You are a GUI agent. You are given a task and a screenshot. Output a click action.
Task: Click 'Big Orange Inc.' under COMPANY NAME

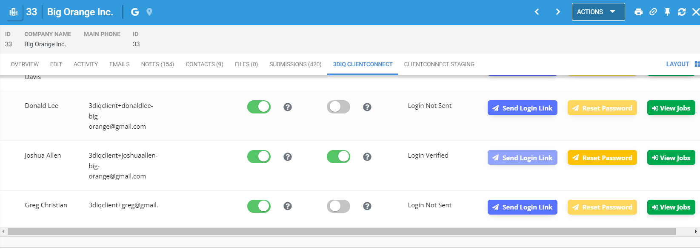point(45,44)
